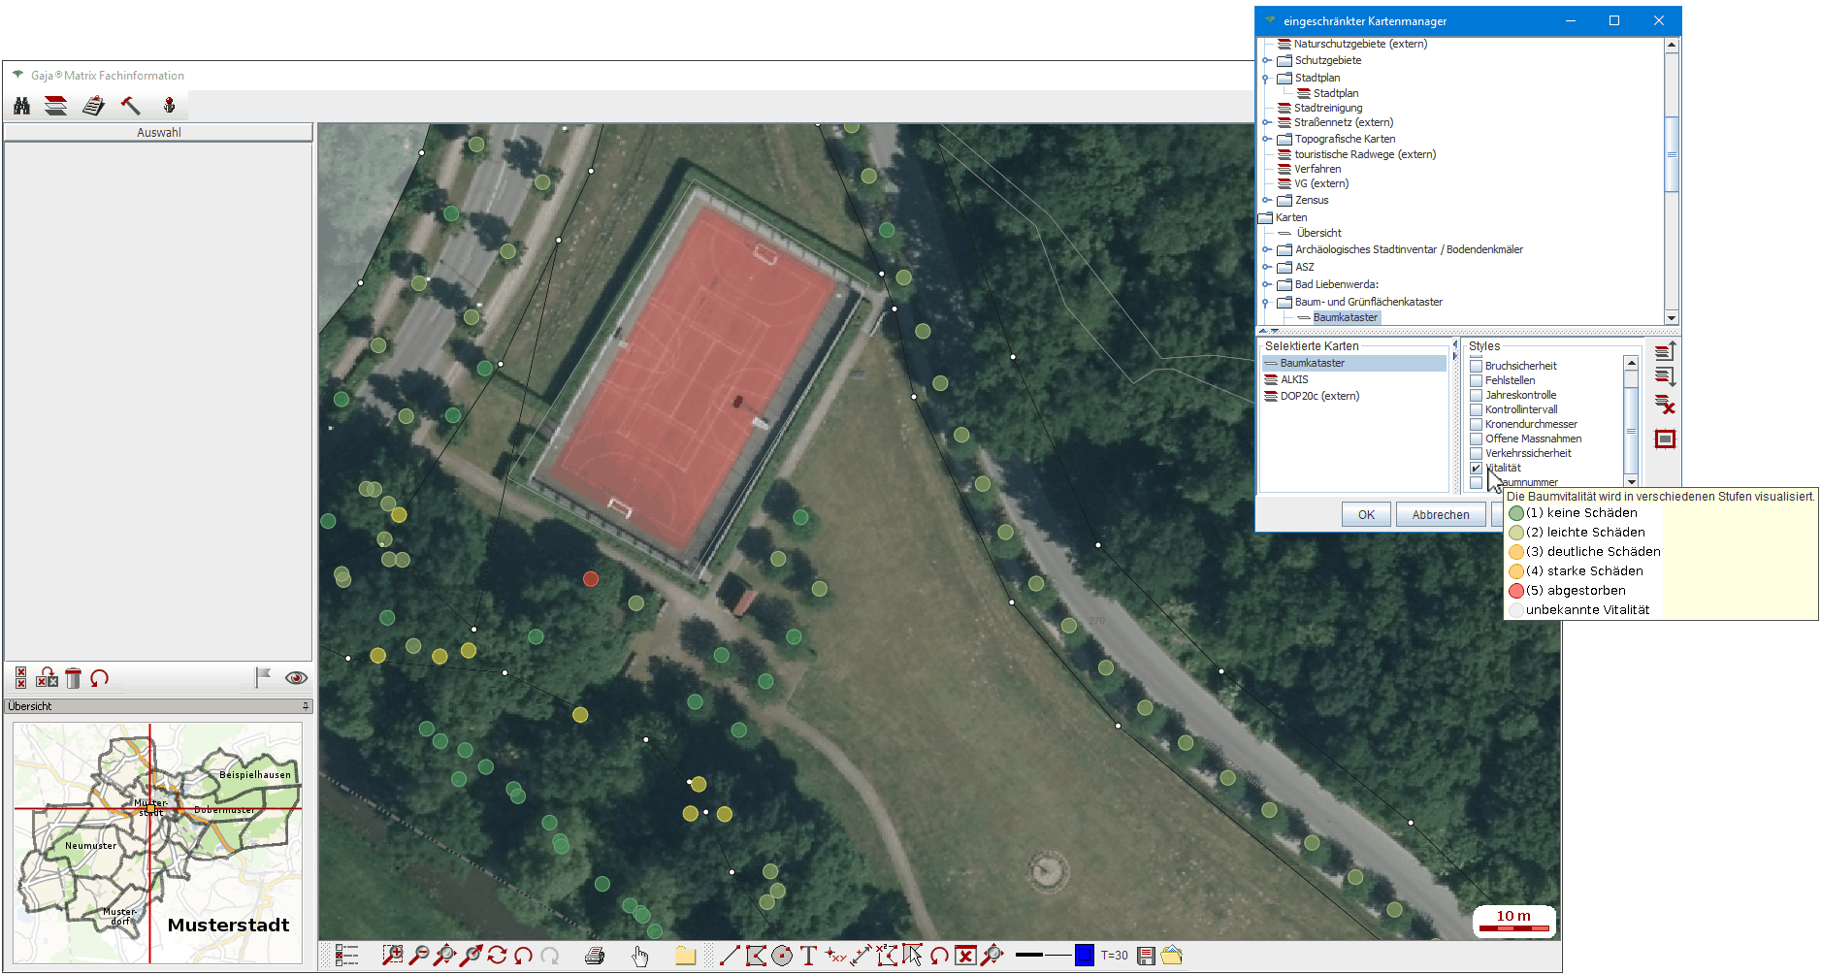The image size is (1821, 975).
Task: Move selected map layer up
Action: click(1665, 351)
